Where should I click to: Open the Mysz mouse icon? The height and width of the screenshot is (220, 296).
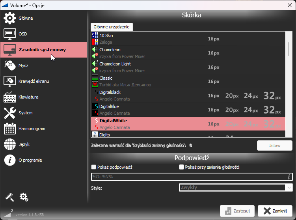click(x=9, y=65)
